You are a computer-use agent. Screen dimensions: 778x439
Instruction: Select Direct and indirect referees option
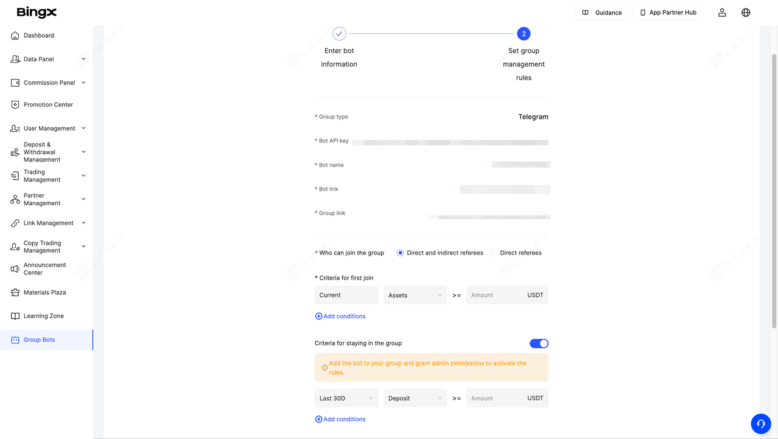pyautogui.click(x=400, y=253)
